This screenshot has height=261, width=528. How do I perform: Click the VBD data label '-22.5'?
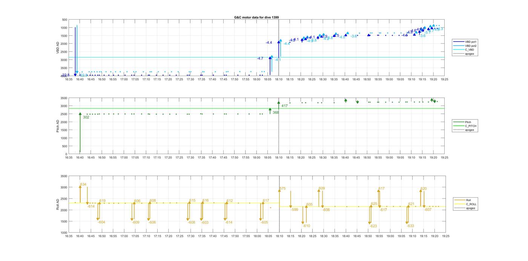point(84,75)
